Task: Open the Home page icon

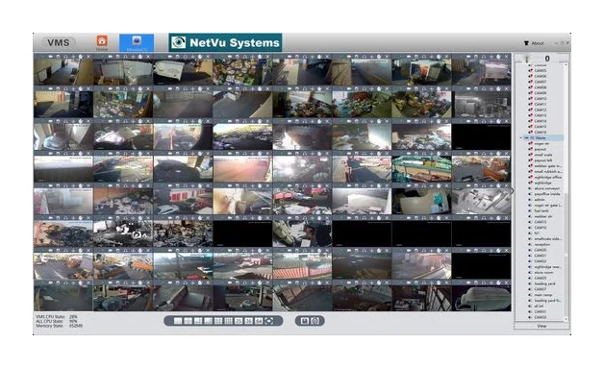Action: [x=102, y=41]
